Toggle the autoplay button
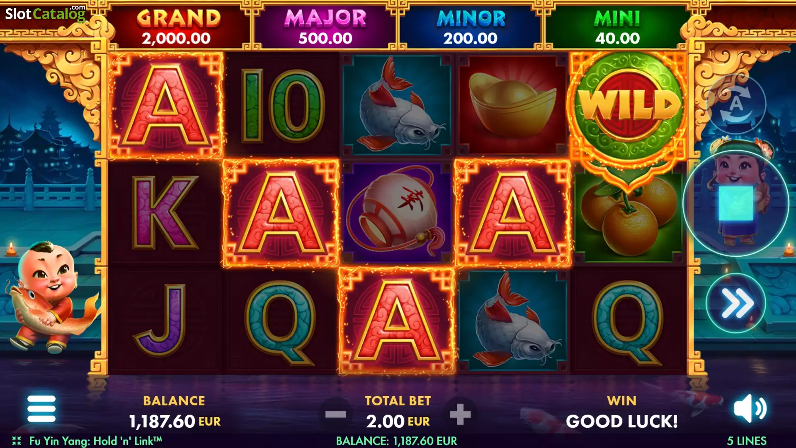 (736, 104)
